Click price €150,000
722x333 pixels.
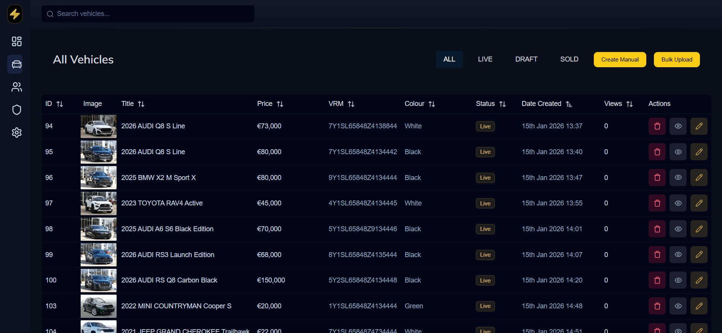click(x=271, y=280)
